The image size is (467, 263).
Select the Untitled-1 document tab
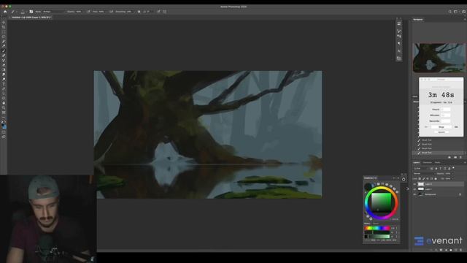point(31,18)
